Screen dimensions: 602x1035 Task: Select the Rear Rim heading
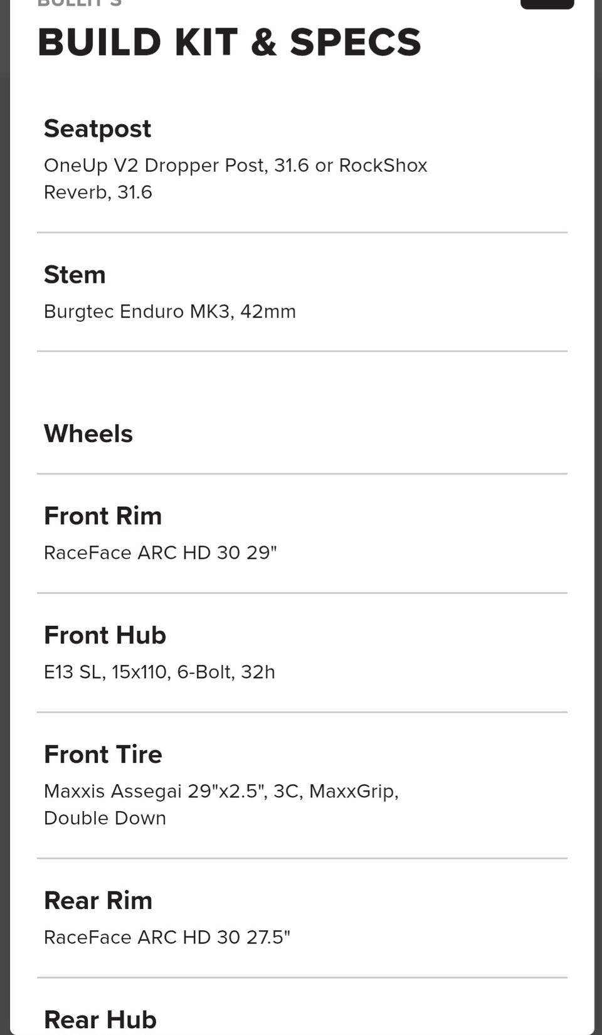click(x=98, y=901)
